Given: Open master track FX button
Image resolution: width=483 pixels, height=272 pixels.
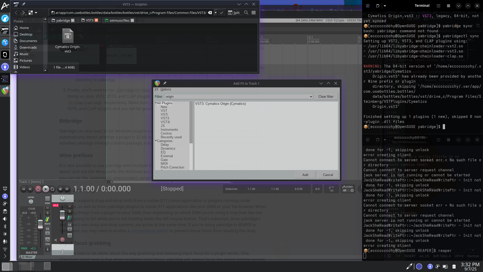Looking at the screenshot, I should pos(47,229).
